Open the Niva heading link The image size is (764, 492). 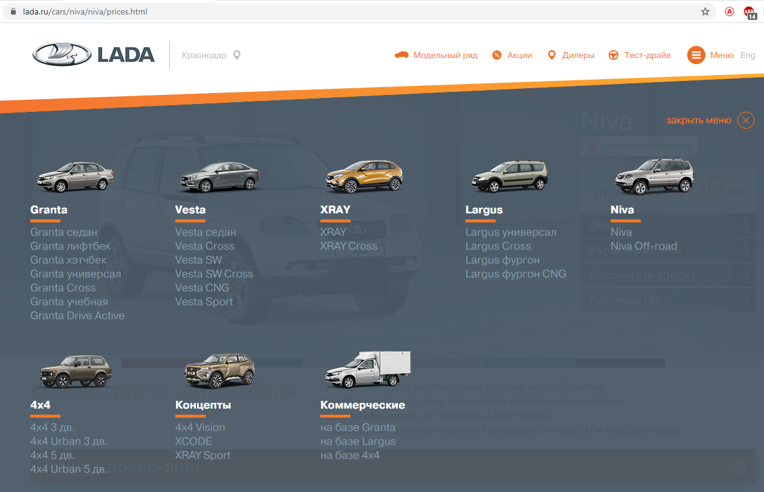(x=623, y=210)
